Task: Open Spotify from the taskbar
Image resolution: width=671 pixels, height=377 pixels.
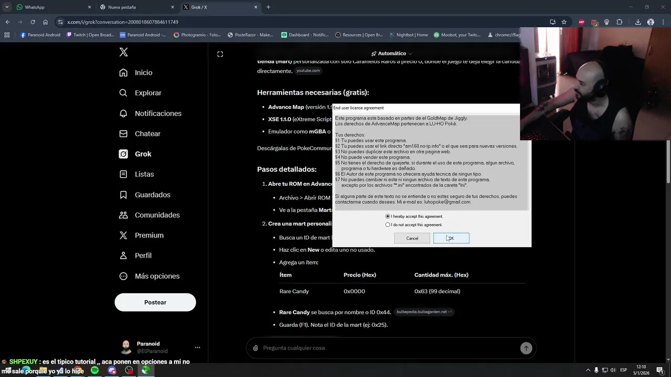Action: point(94,370)
